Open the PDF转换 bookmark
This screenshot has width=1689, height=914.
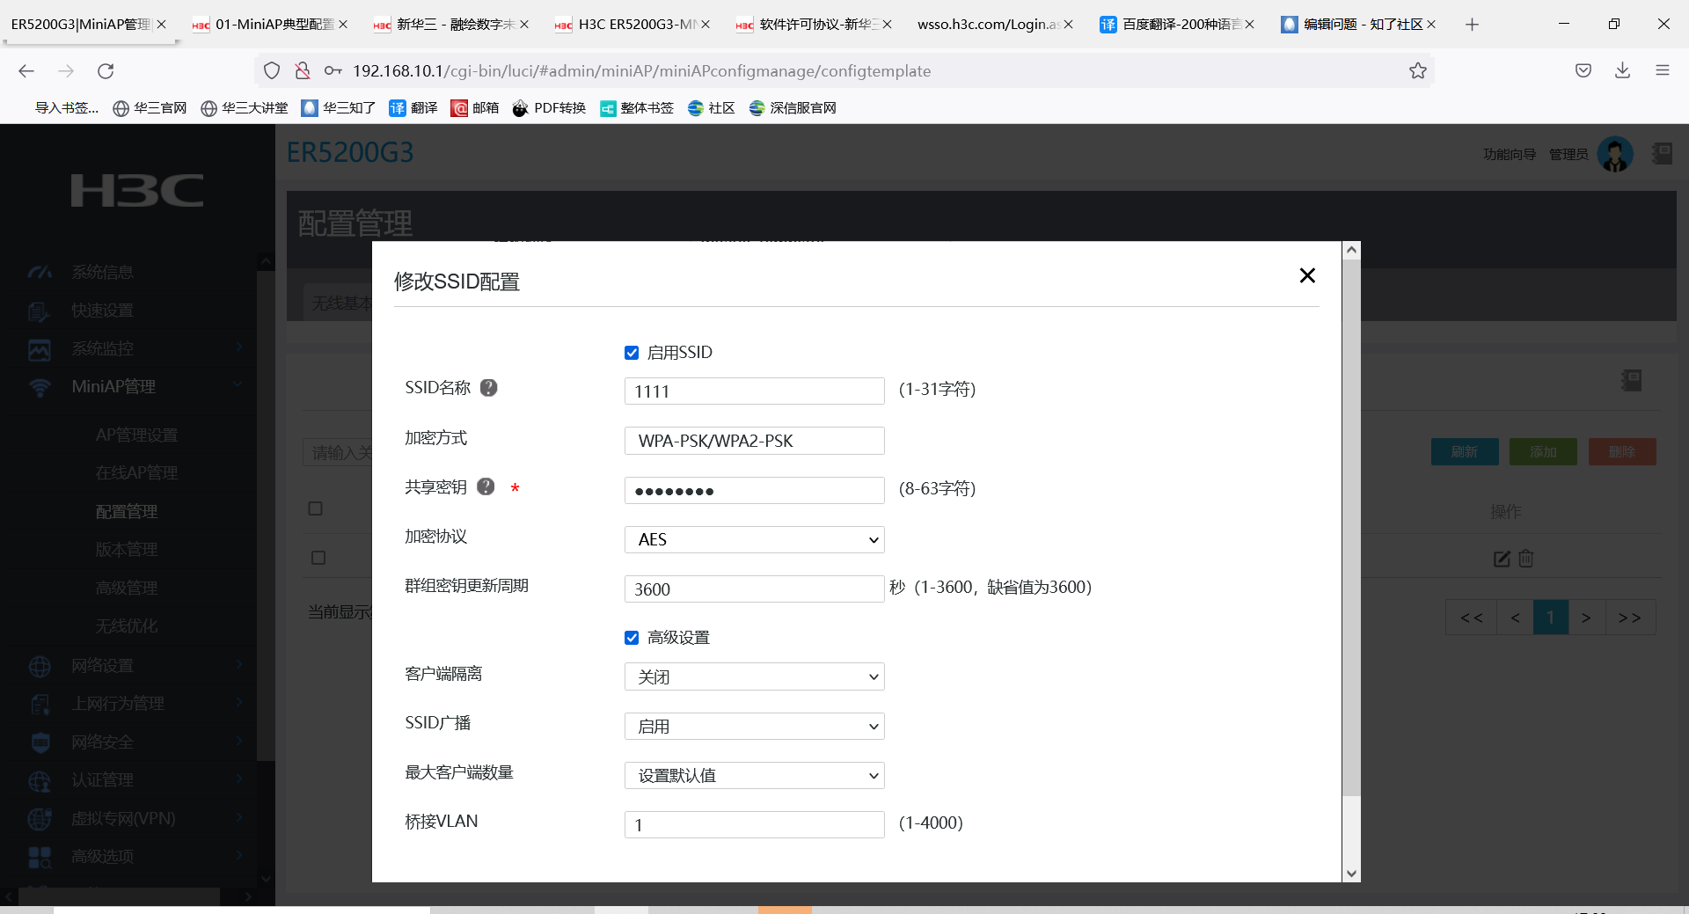[x=549, y=108]
